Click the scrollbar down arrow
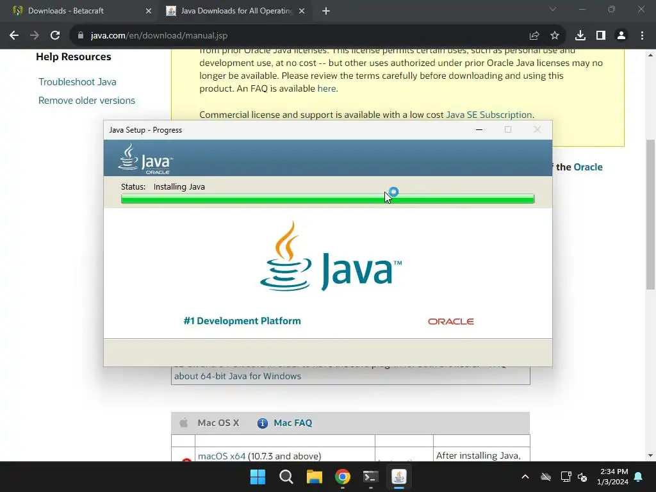This screenshot has width=656, height=492. [650, 455]
